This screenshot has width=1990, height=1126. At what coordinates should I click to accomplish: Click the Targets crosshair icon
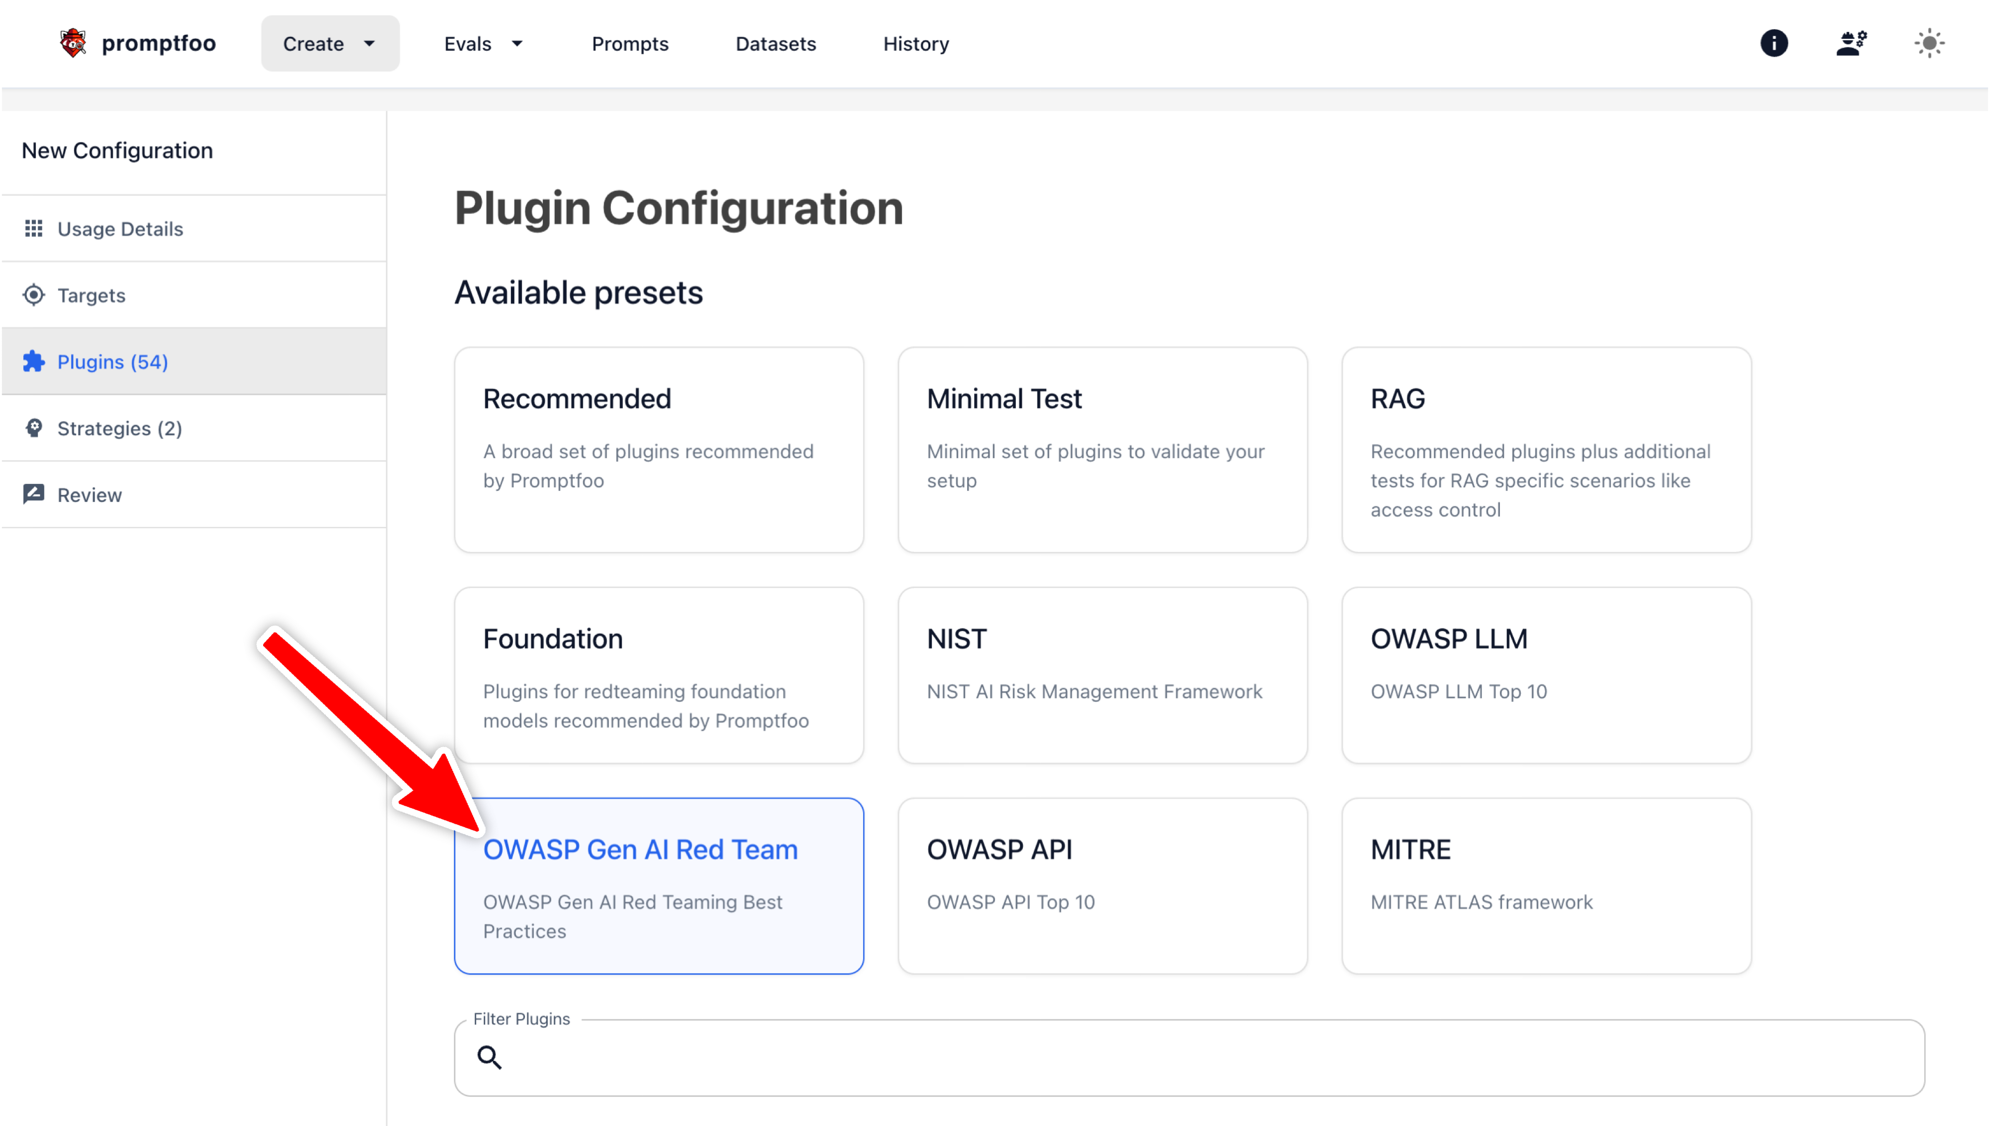click(33, 295)
